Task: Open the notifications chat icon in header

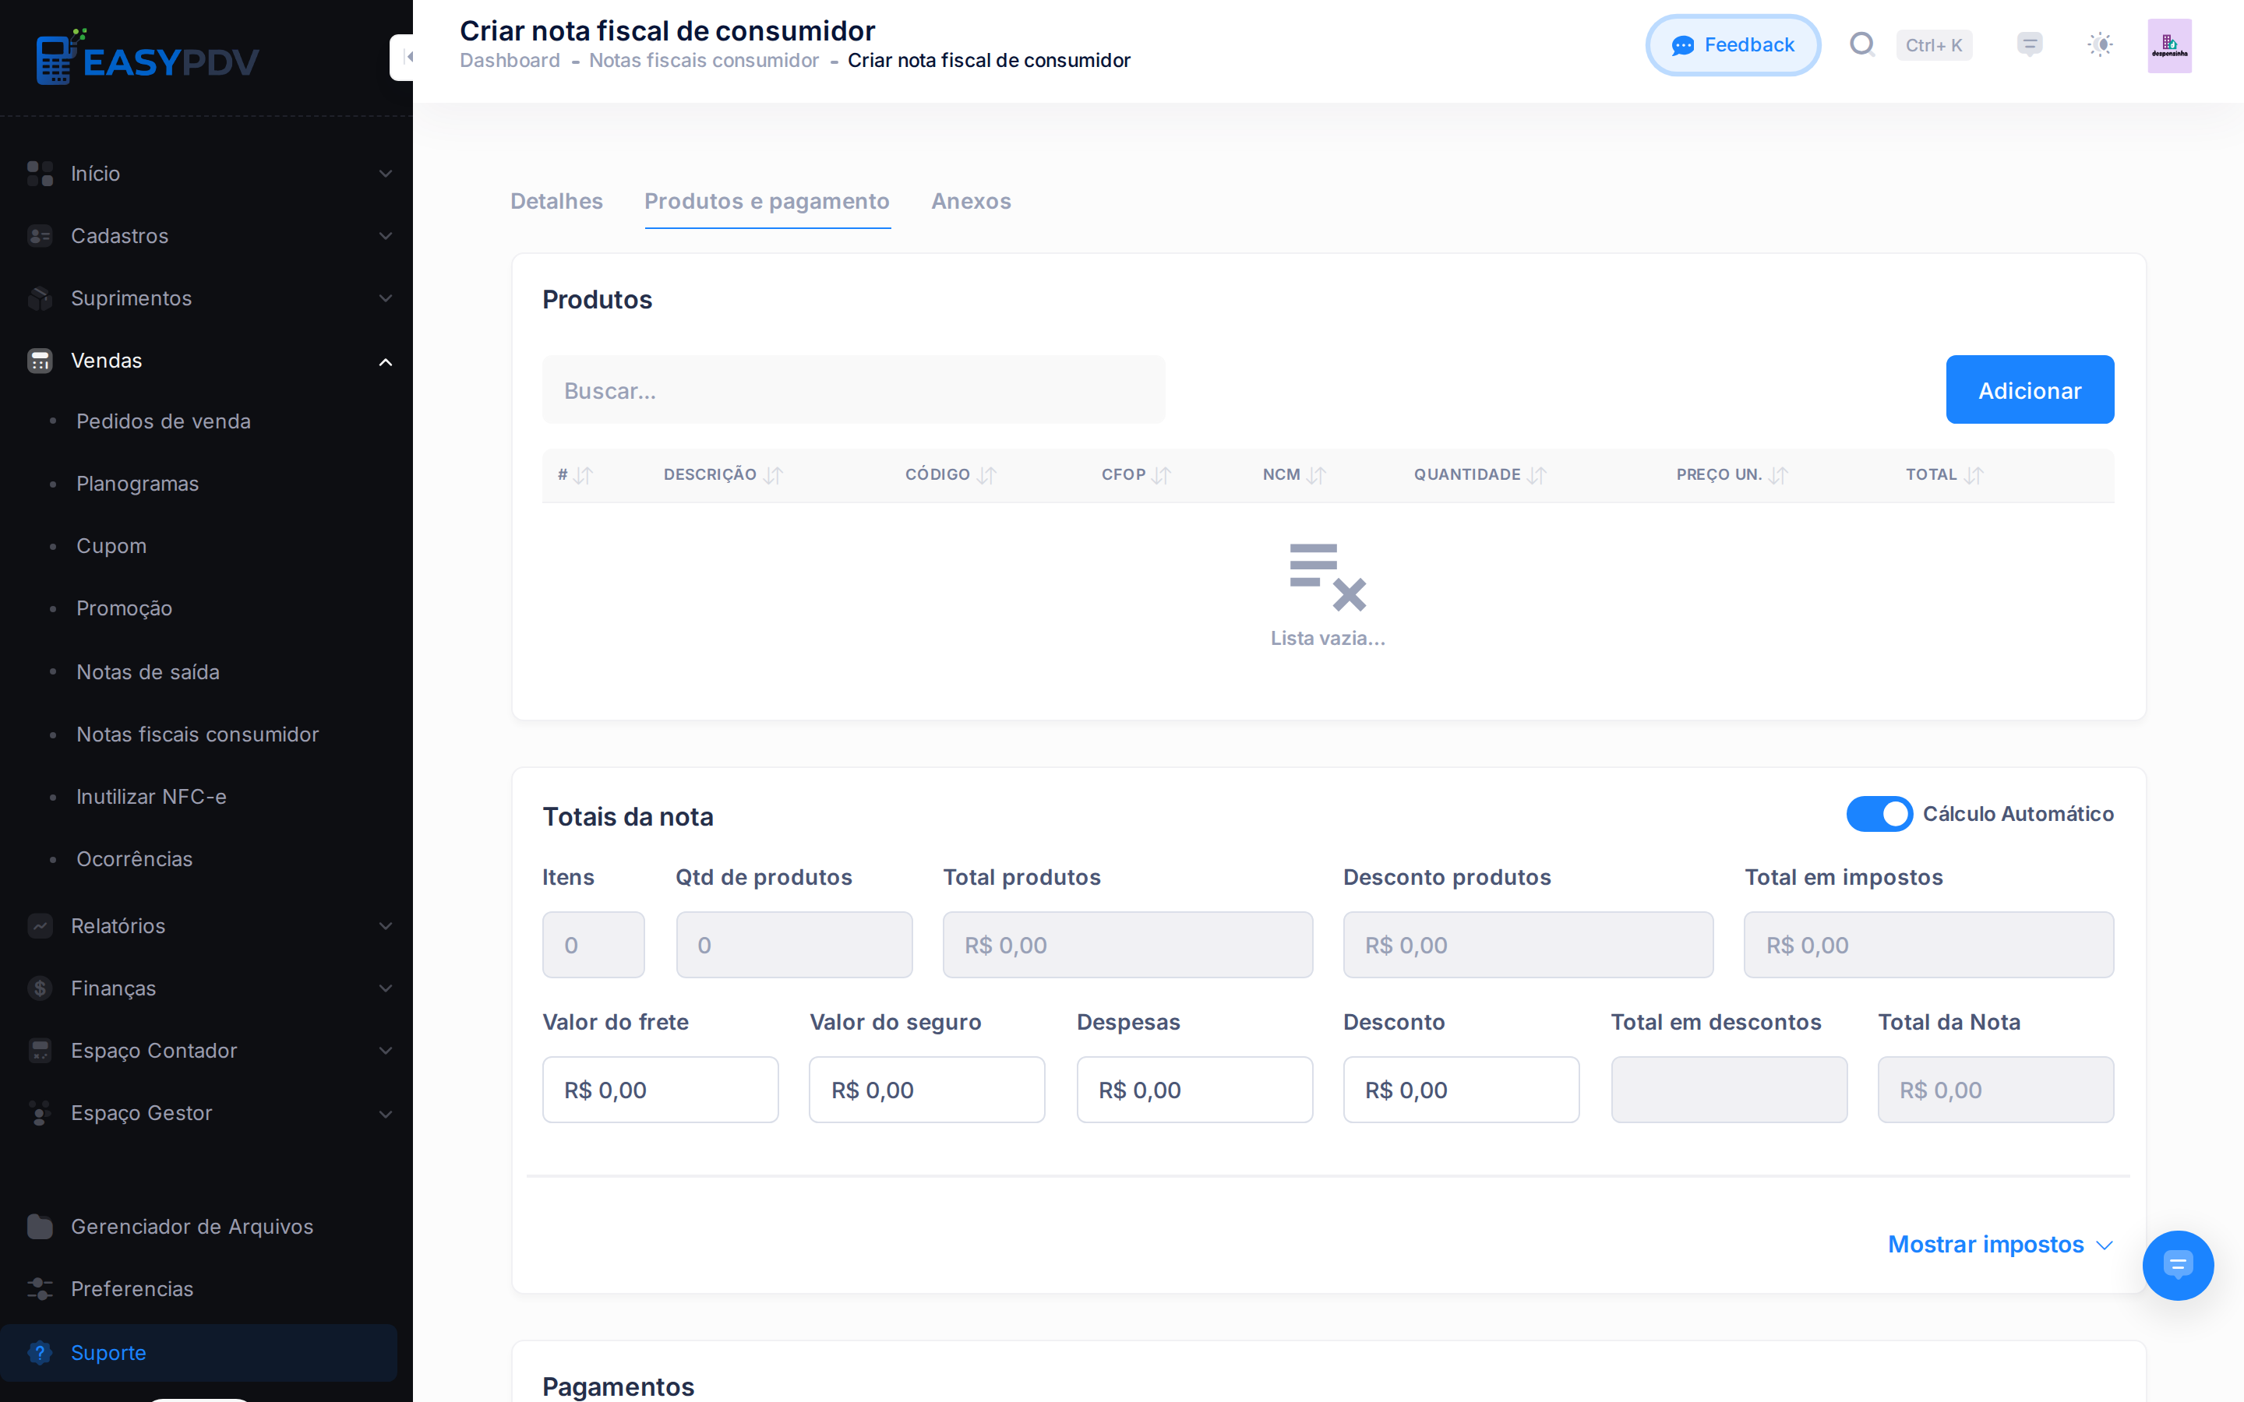Action: 2029,44
